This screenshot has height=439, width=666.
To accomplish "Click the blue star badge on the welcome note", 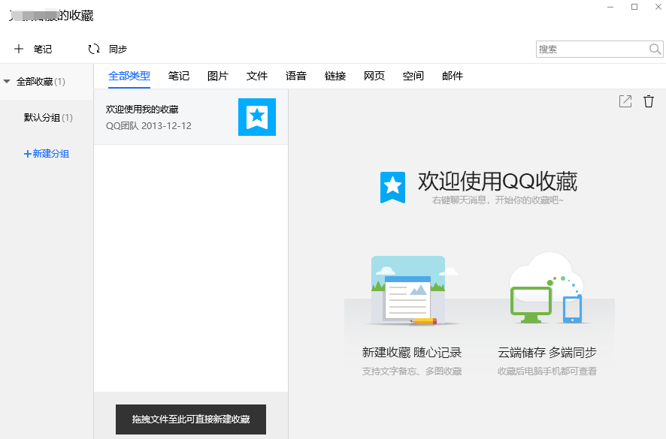I will coord(257,117).
